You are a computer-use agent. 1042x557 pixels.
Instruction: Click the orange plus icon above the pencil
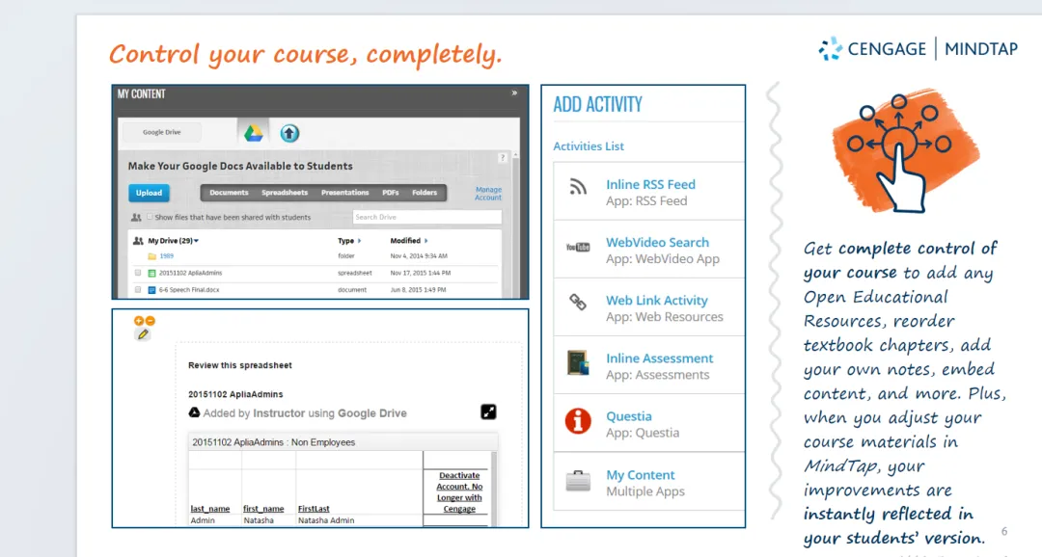click(x=139, y=321)
